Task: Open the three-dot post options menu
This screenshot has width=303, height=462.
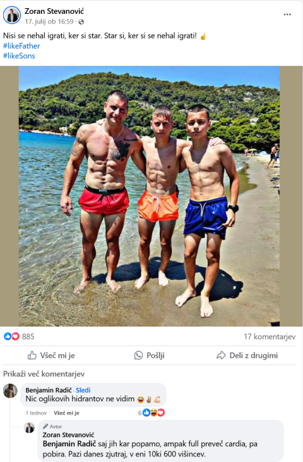Action: 287,15
